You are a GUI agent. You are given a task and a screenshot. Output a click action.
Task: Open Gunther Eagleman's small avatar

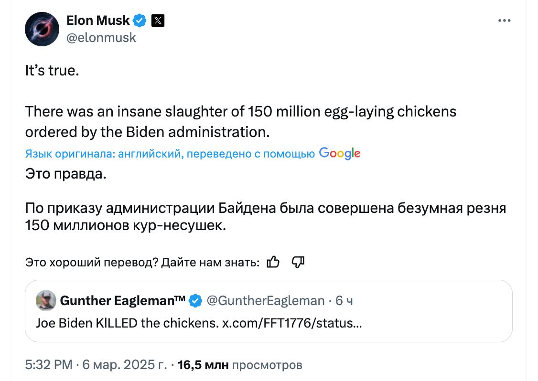[45, 300]
